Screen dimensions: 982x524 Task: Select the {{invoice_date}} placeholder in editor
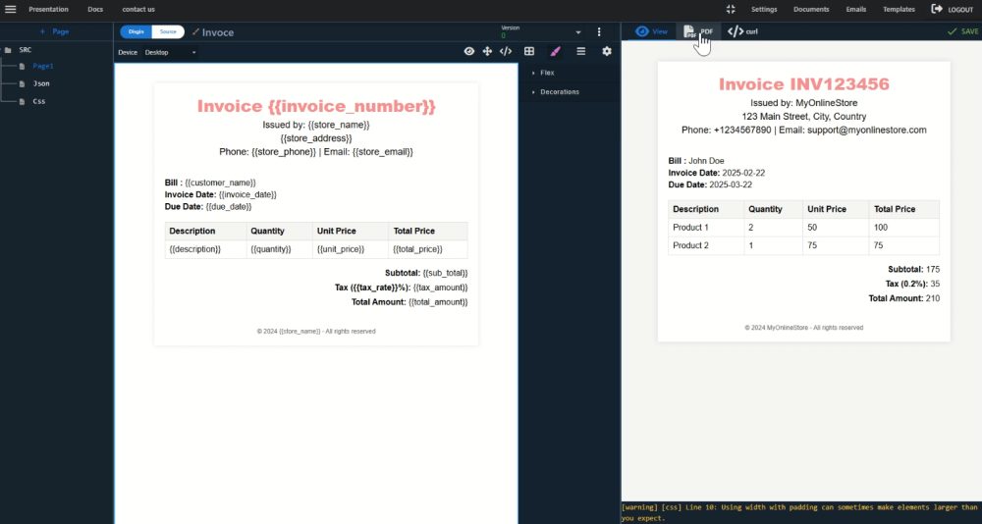(248, 194)
